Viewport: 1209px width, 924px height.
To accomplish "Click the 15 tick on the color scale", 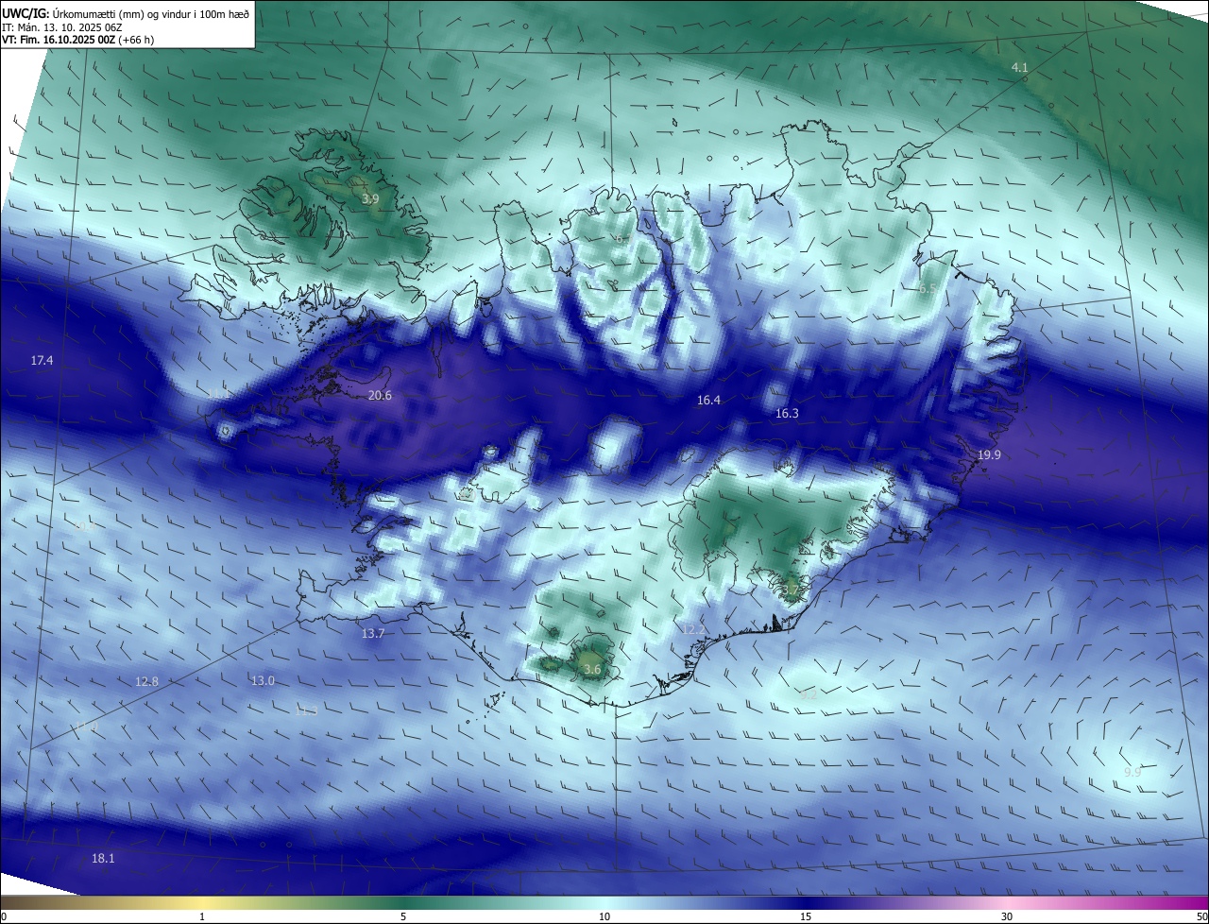I will pos(806,916).
